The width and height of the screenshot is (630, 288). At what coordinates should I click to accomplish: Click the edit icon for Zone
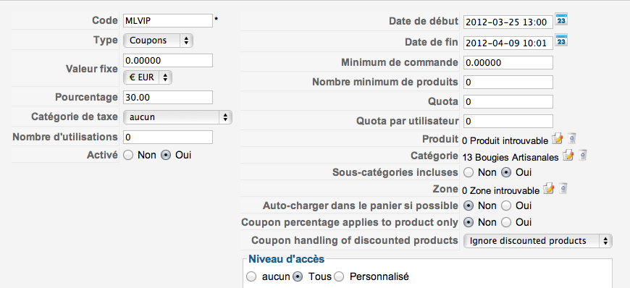coord(548,188)
